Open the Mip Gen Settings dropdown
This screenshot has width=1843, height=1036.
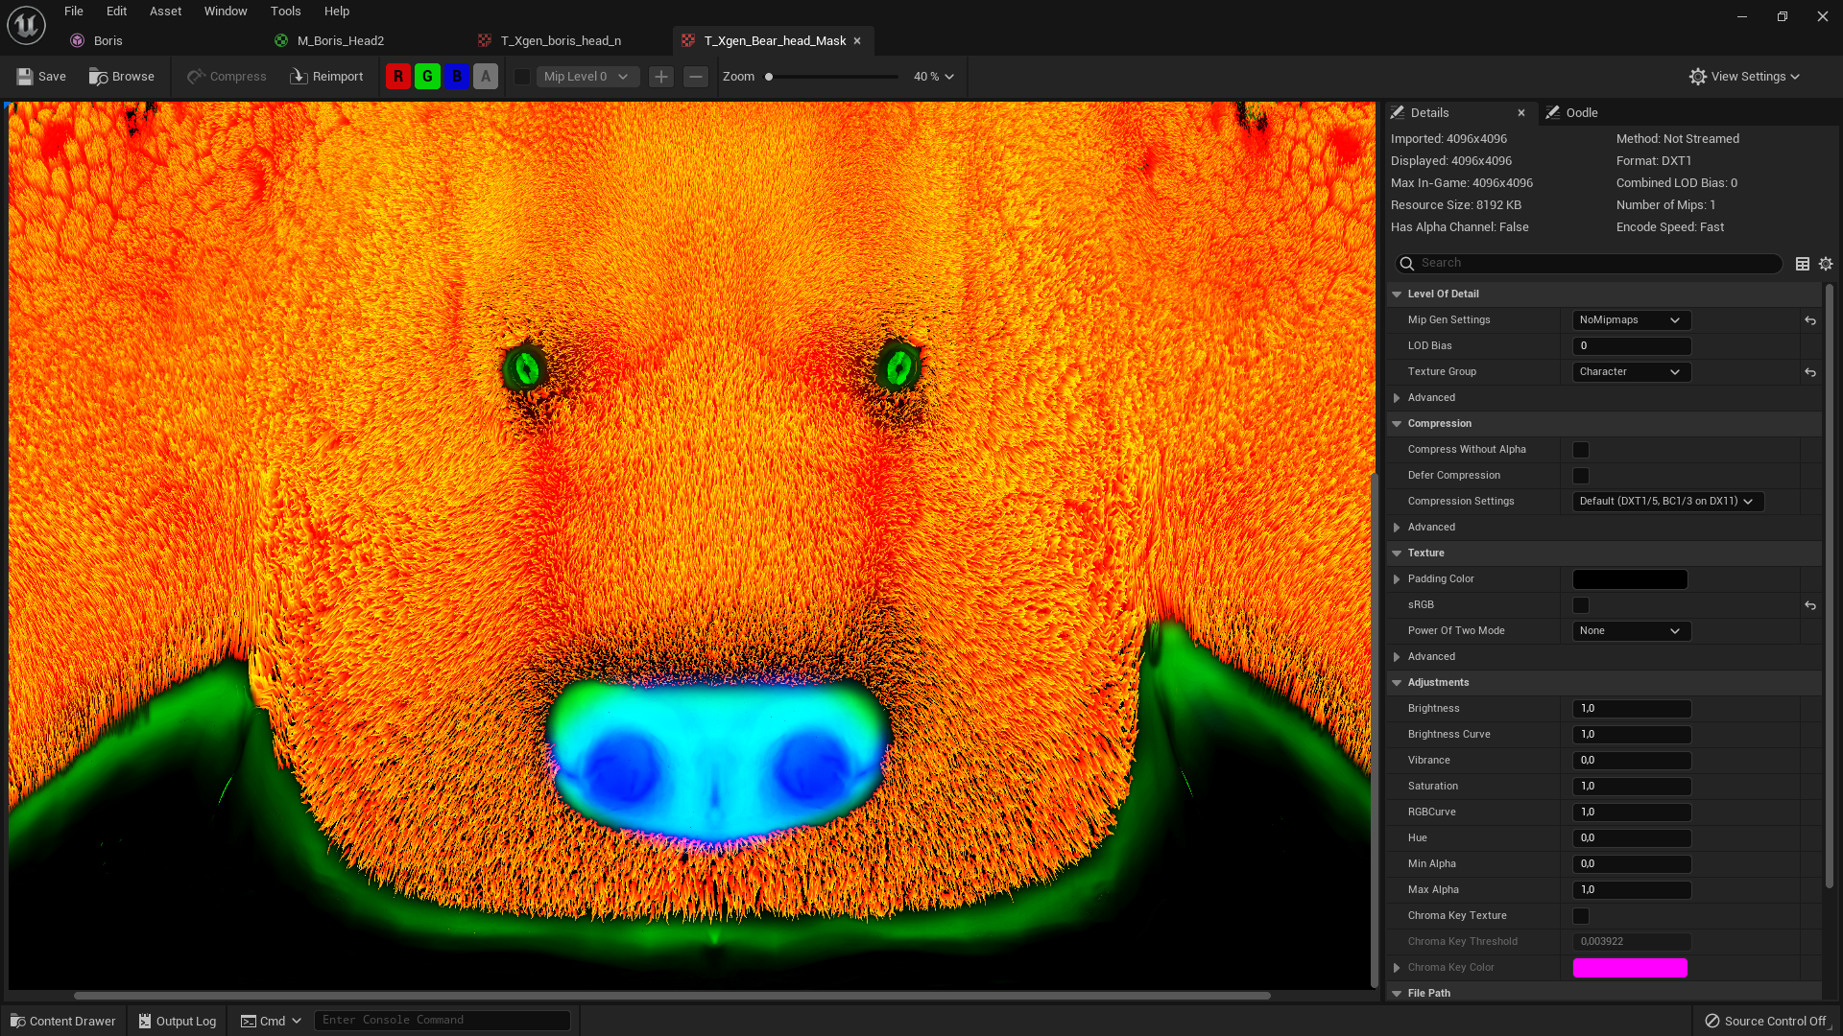(1630, 318)
